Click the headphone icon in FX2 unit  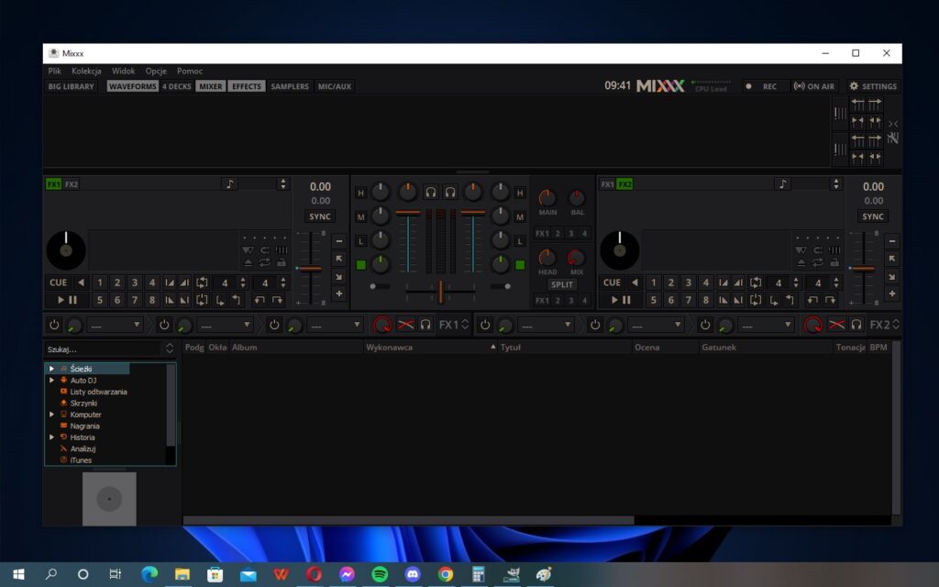coord(856,325)
